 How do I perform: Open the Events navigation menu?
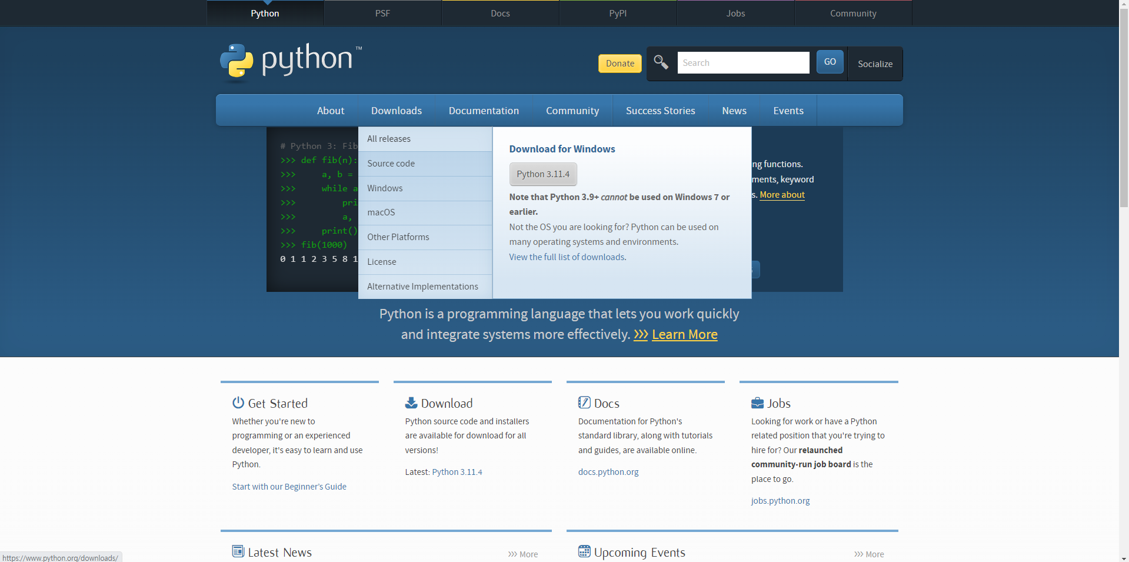(788, 111)
